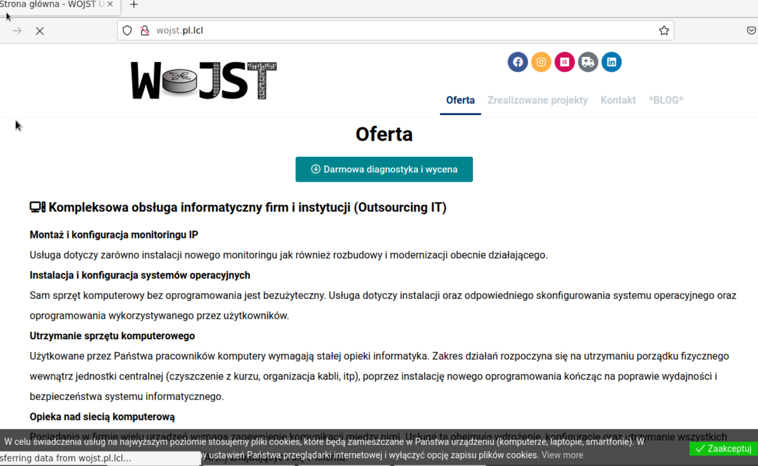This screenshot has width=758, height=466.
Task: Click the gray ambulance truck round icon
Action: pos(588,62)
